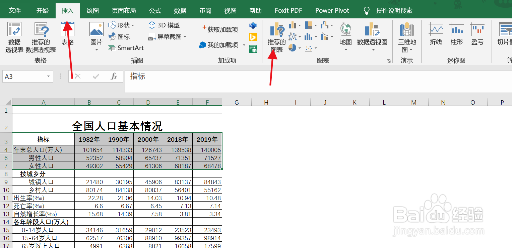Open the 推荐的图表 (Recommended Charts) tool
Image resolution: width=512 pixels, height=248 pixels.
276,36
